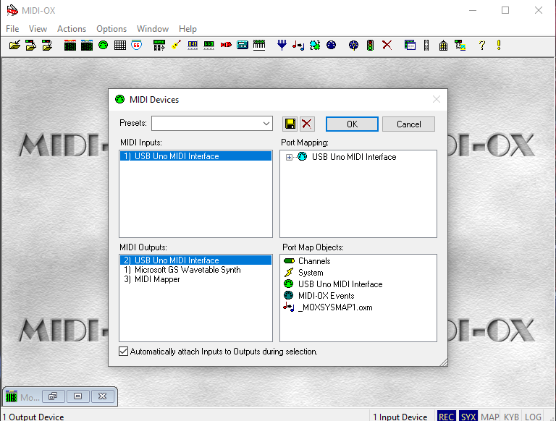Restore the minimized Monitor child window
The height and width of the screenshot is (421, 556).
[x=53, y=396]
